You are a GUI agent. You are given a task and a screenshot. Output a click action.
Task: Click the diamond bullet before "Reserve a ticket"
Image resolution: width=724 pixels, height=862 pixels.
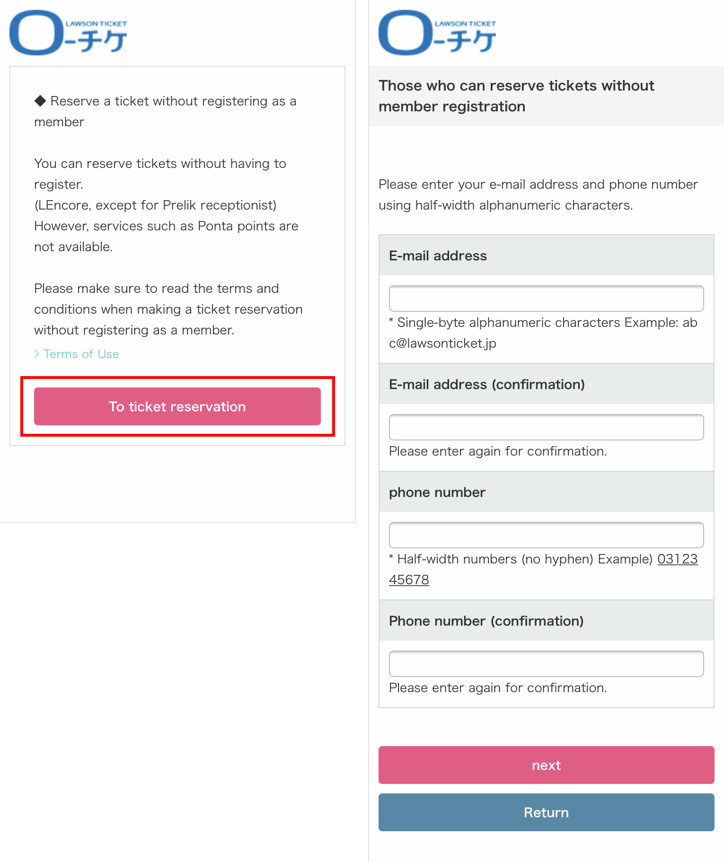coord(40,101)
